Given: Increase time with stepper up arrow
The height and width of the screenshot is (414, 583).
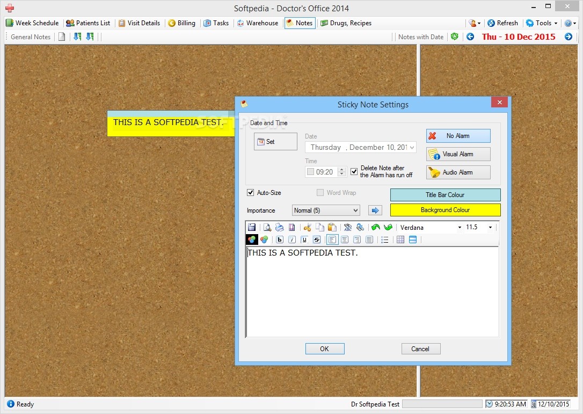Looking at the screenshot, I should pos(342,169).
